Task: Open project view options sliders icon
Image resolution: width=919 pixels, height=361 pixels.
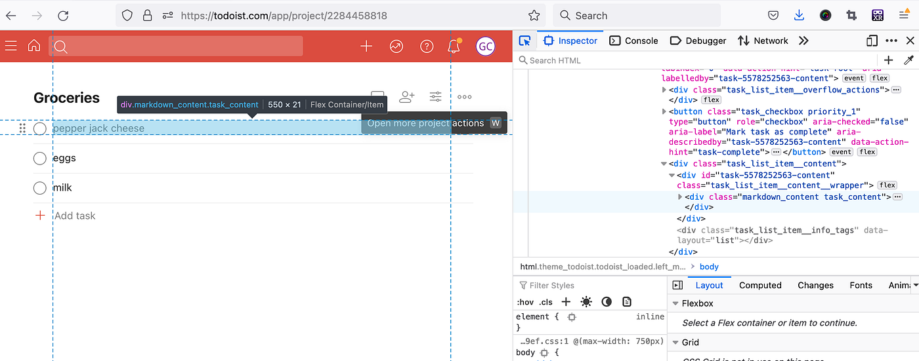Action: [436, 97]
